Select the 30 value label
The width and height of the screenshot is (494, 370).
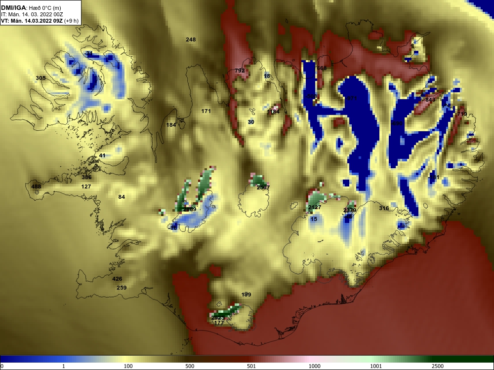(251, 122)
